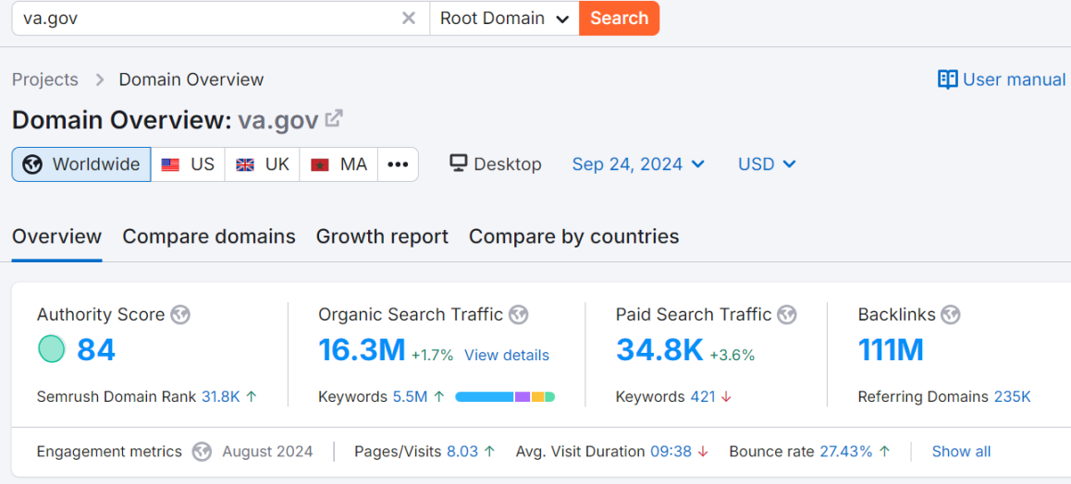Open the USD currency dropdown
The width and height of the screenshot is (1071, 484).
click(767, 164)
